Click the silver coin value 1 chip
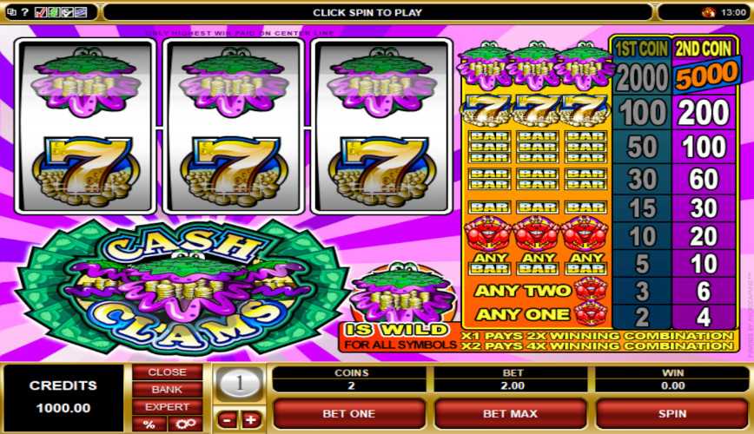 click(x=240, y=383)
